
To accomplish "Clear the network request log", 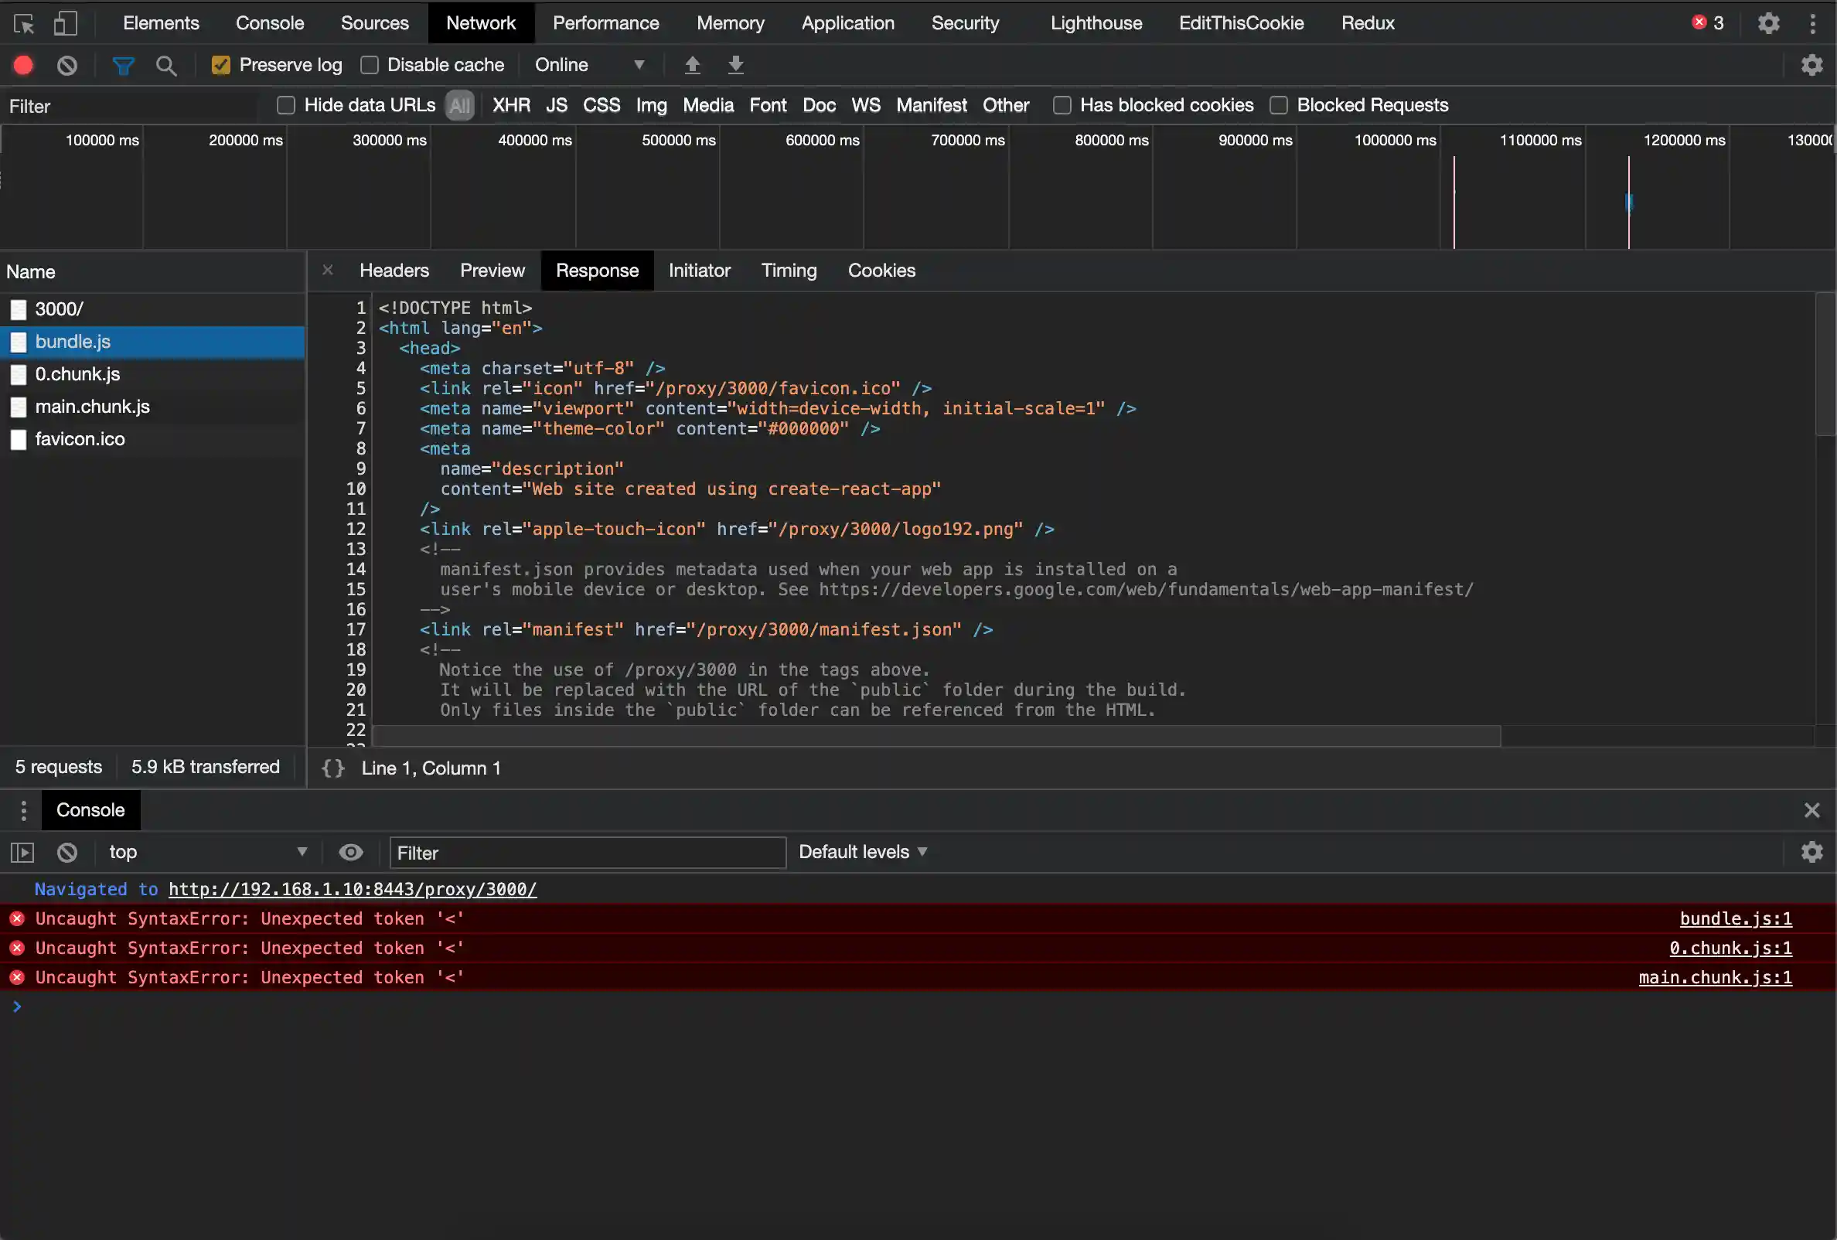I will click(66, 65).
